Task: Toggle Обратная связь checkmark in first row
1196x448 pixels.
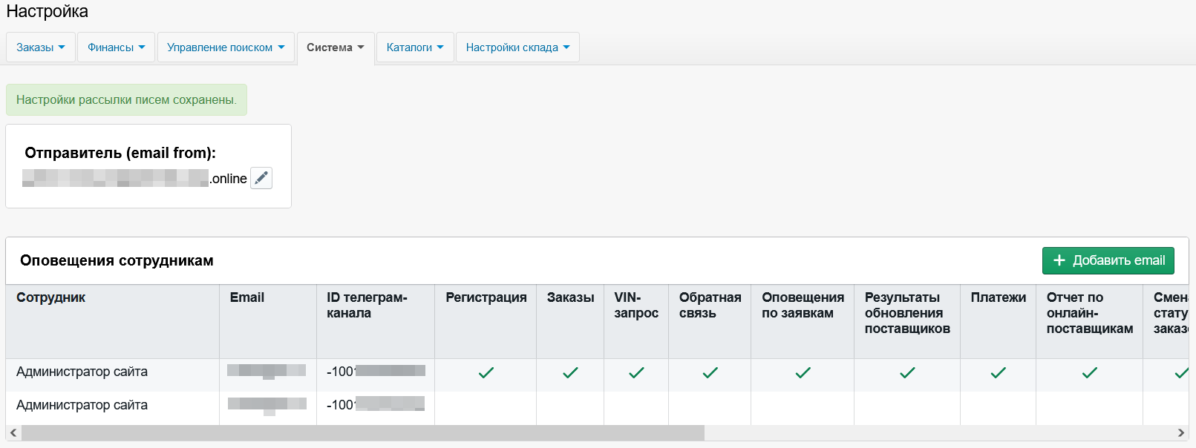Action: (x=710, y=372)
